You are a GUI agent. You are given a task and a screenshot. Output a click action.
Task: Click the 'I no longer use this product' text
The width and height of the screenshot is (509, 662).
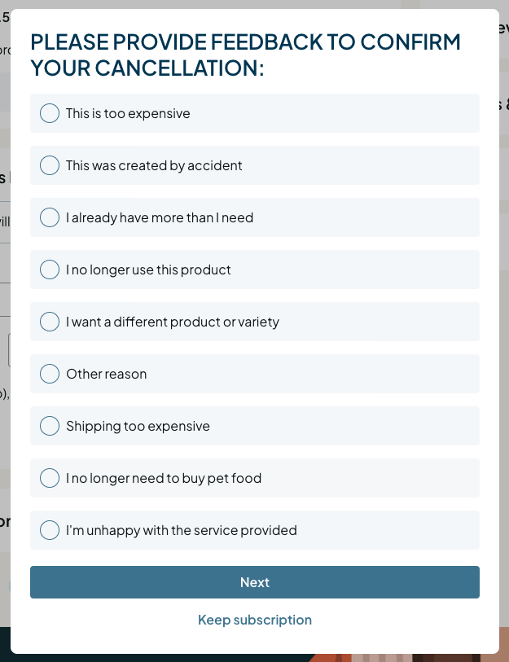pos(148,270)
